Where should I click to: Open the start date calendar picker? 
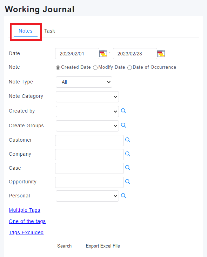[103, 54]
